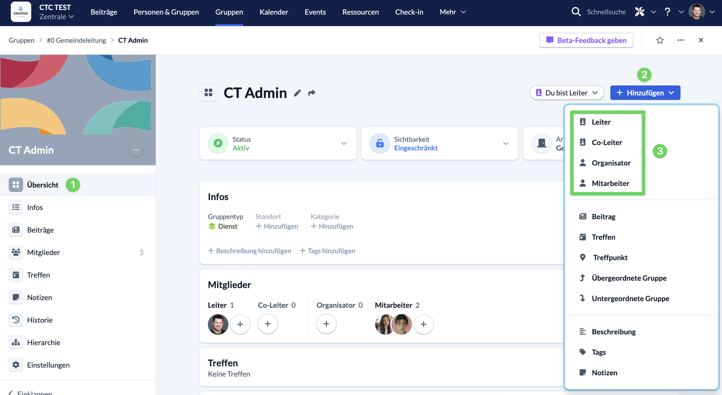
Task: Click the share arrow icon next to CT Admin
Action: click(311, 93)
